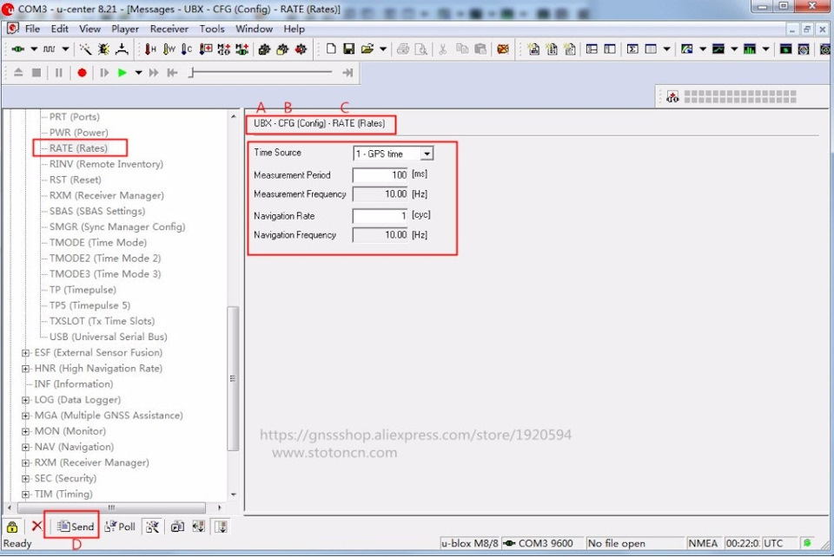This screenshot has width=834, height=557.
Task: Click the Send button
Action: (75, 527)
